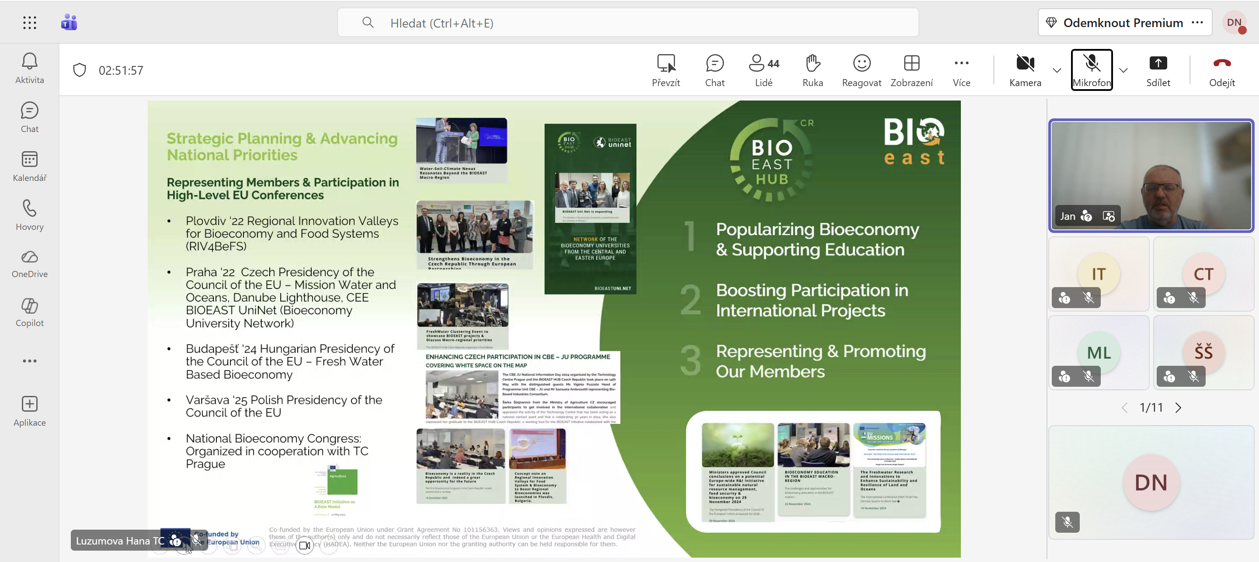
Task: Raise hand with the Ruka button
Action: [812, 70]
